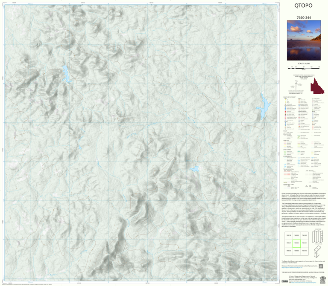Click the QR code

click(321, 266)
